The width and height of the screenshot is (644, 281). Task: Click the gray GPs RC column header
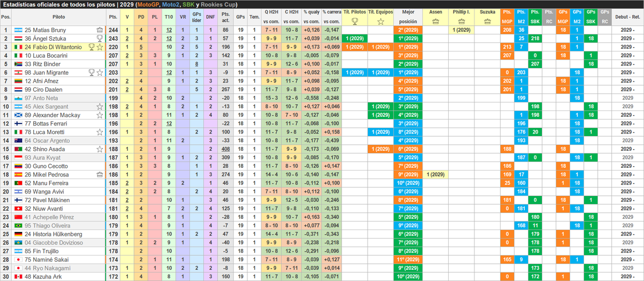604,17
